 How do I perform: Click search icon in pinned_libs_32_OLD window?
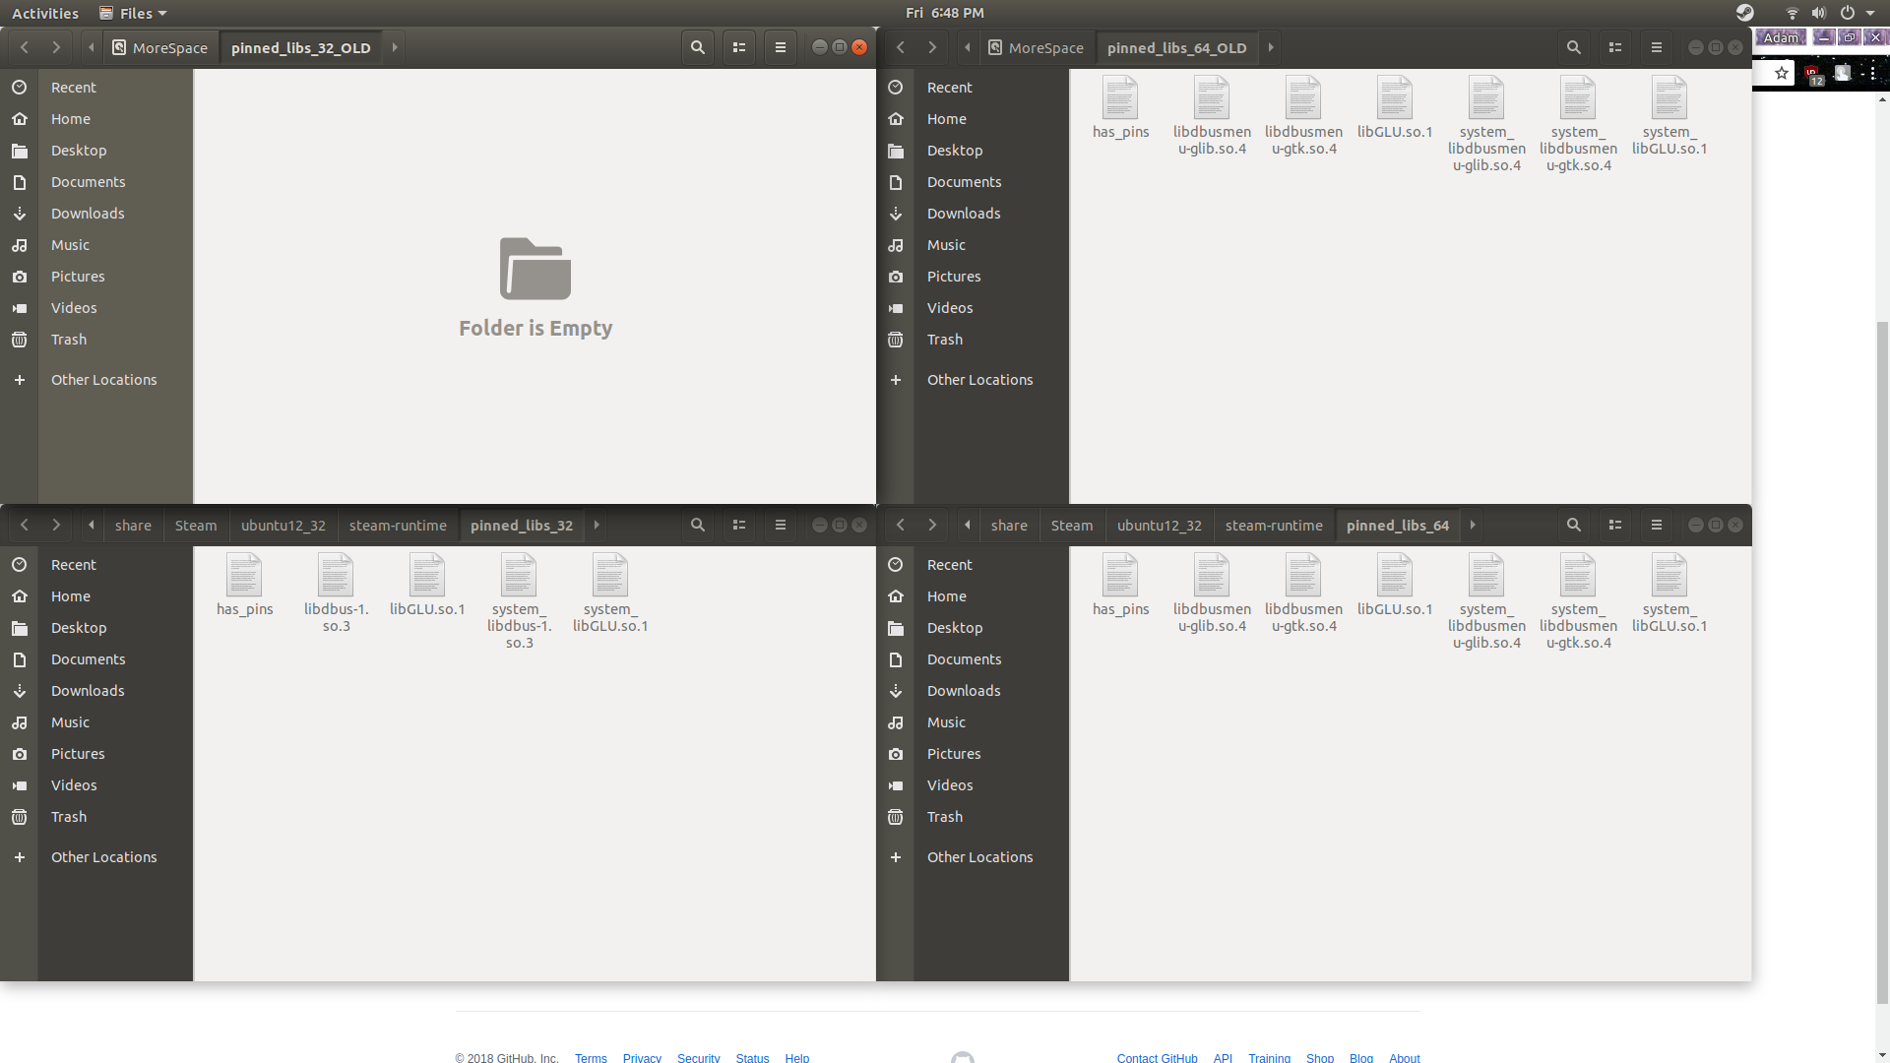click(698, 47)
